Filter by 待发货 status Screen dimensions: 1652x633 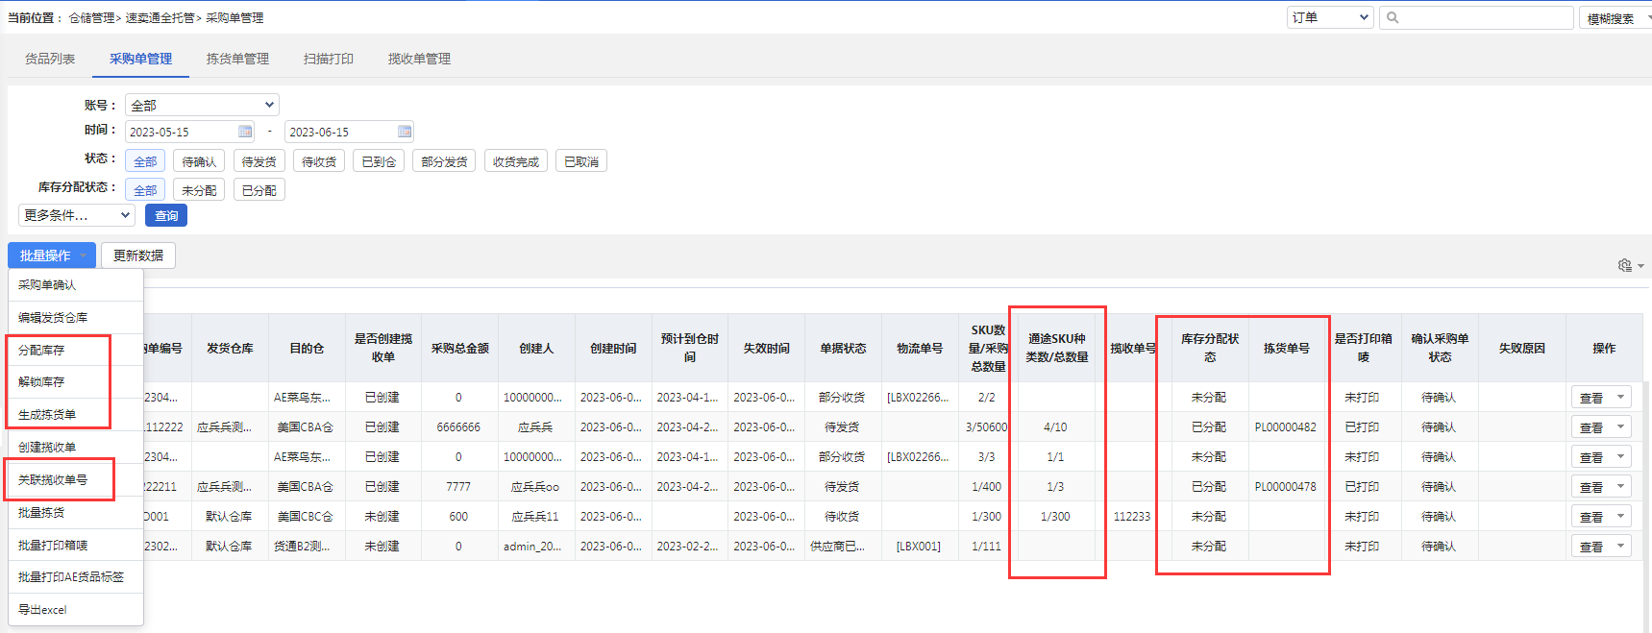[259, 161]
